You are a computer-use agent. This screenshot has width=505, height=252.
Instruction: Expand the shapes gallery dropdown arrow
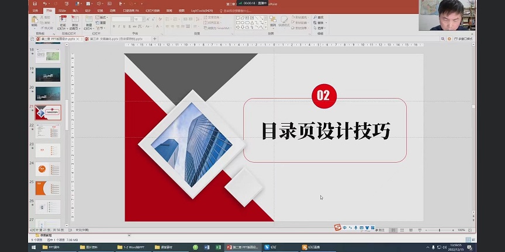coord(265,27)
